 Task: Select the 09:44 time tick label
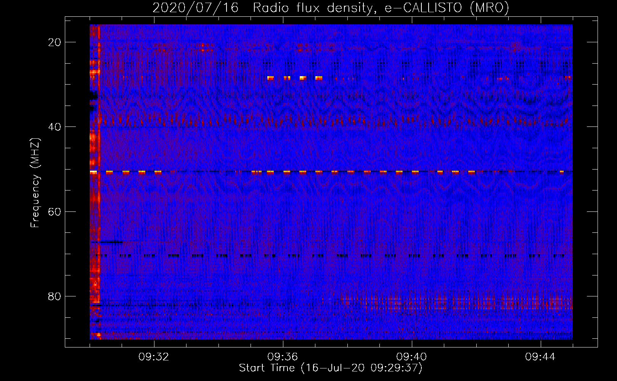[540, 357]
